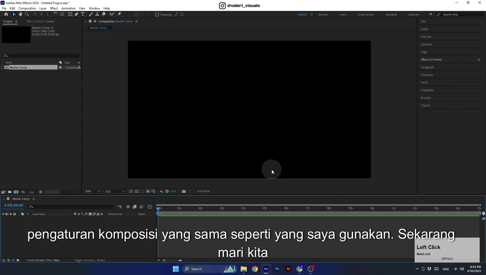Select the Eraser tool
The height and width of the screenshot is (275, 486).
(104, 14)
